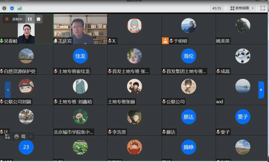Enter full screen mode
The image size is (269, 162).
[263, 8]
